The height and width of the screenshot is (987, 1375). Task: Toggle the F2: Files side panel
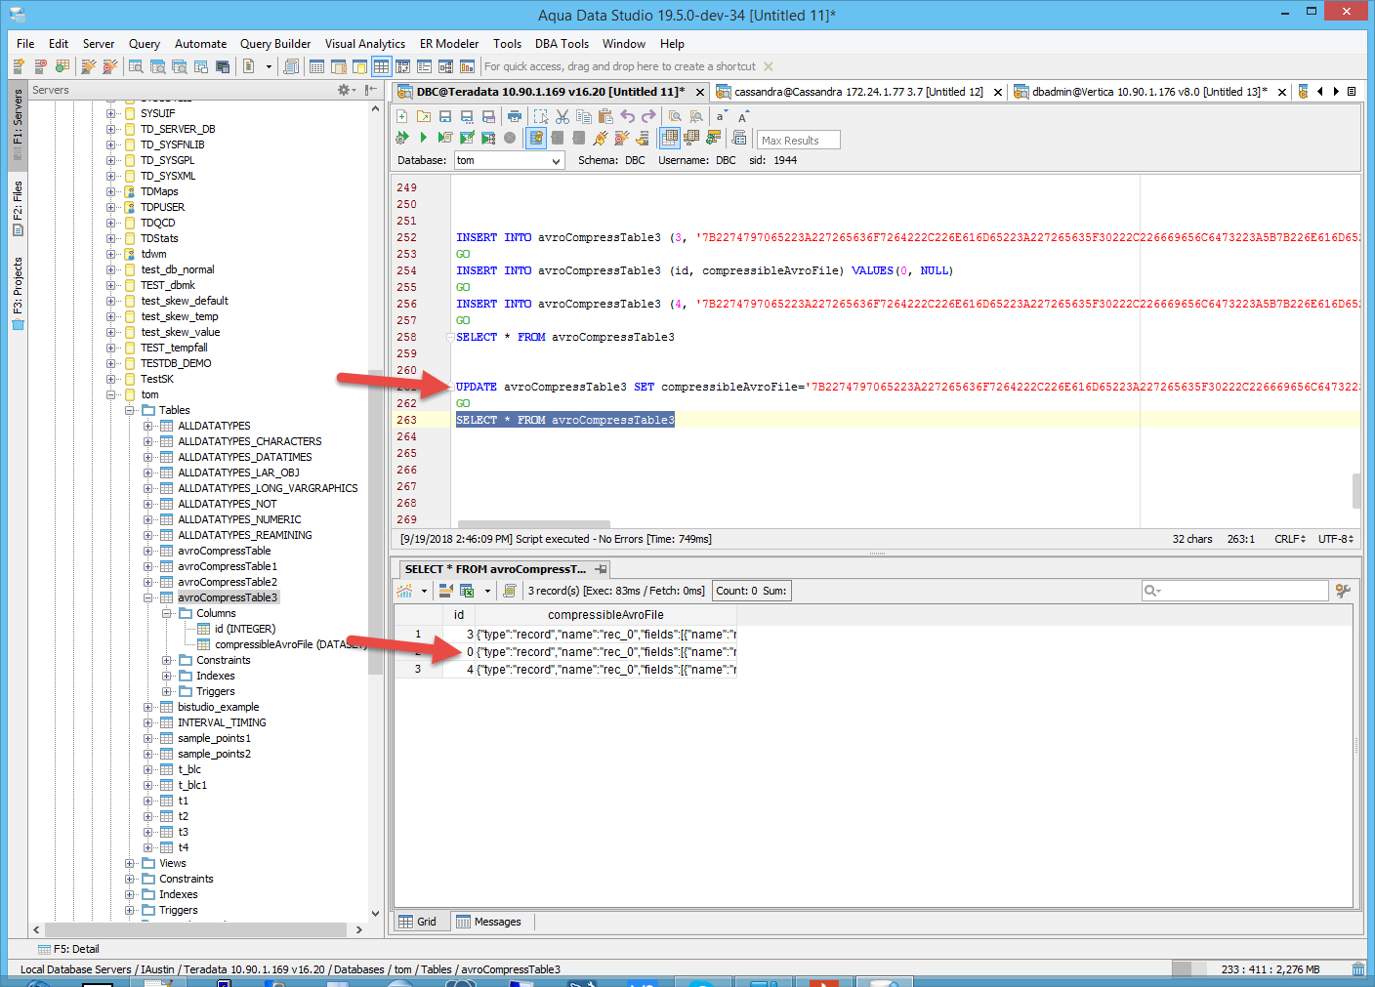point(18,208)
